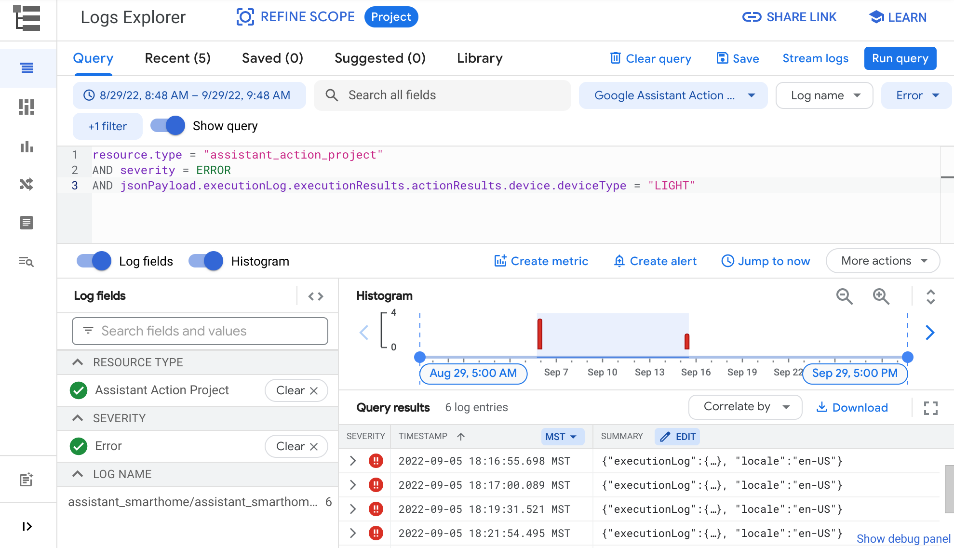Click the Run query button
This screenshot has width=954, height=548.
(901, 59)
